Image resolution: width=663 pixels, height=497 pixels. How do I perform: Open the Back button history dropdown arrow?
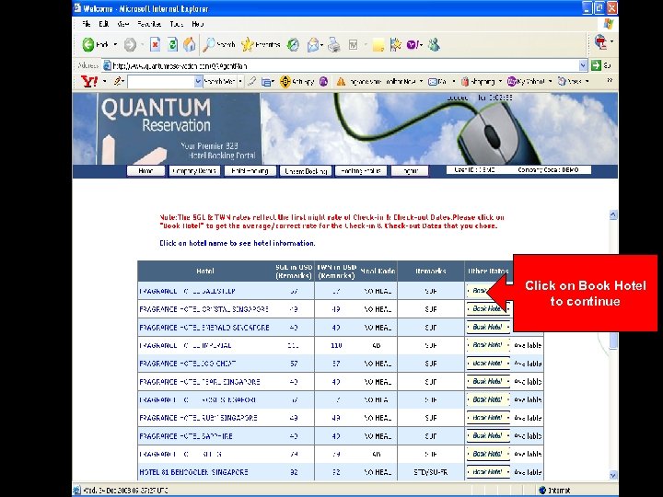115,44
